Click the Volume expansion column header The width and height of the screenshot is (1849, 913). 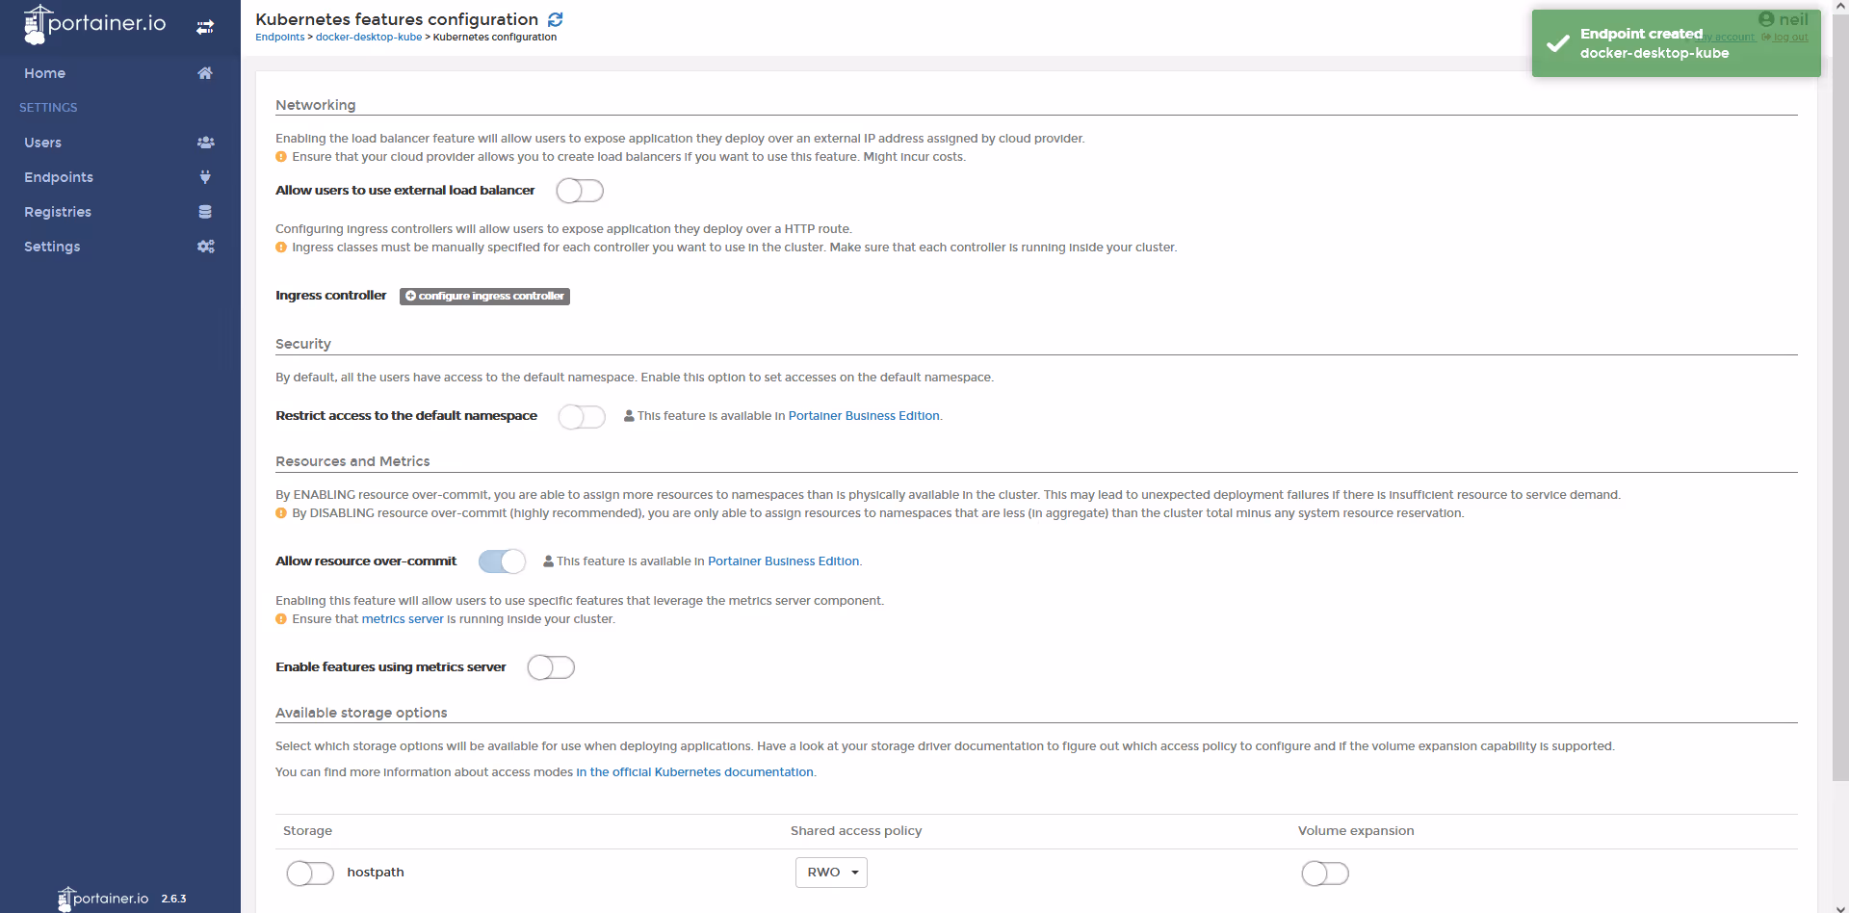point(1356,831)
